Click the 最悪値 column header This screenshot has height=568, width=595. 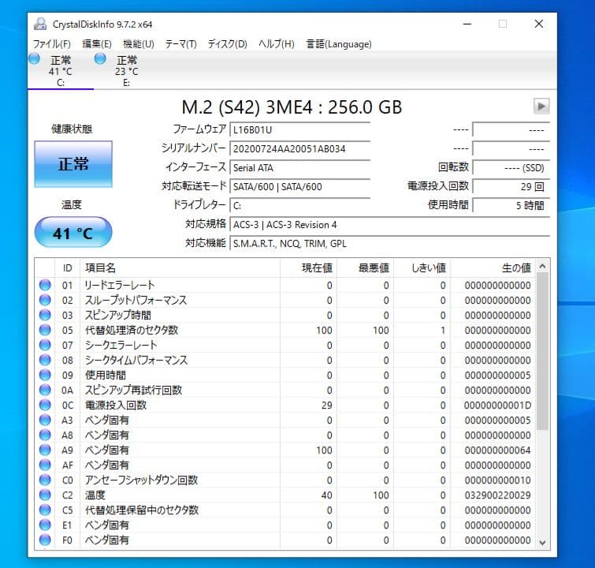[x=366, y=268]
